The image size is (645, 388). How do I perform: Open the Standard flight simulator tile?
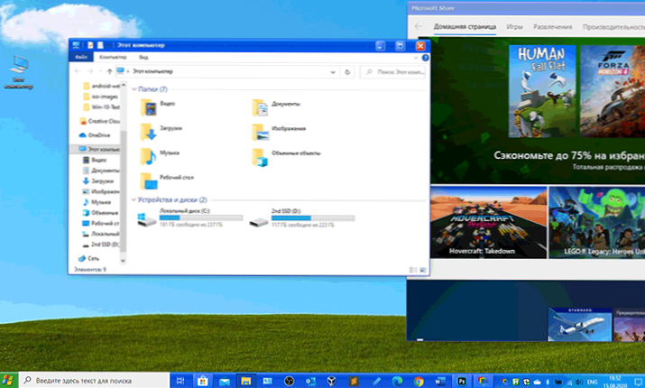point(579,324)
